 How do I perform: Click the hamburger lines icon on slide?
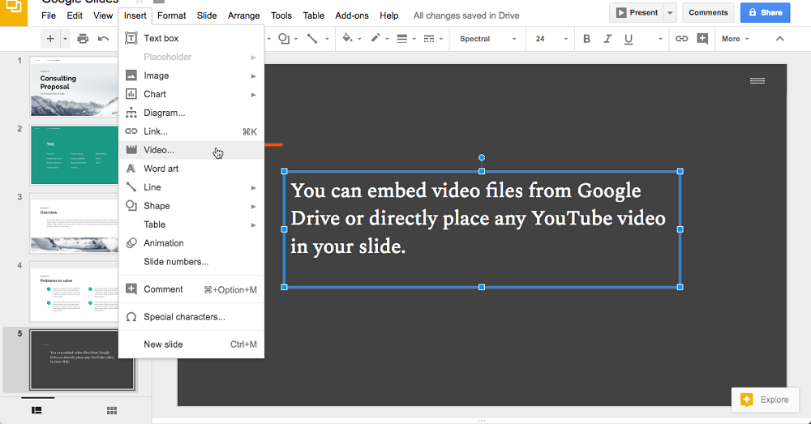[757, 80]
